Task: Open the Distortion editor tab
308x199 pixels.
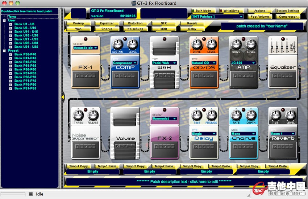Action: pyautogui.click(x=136, y=23)
